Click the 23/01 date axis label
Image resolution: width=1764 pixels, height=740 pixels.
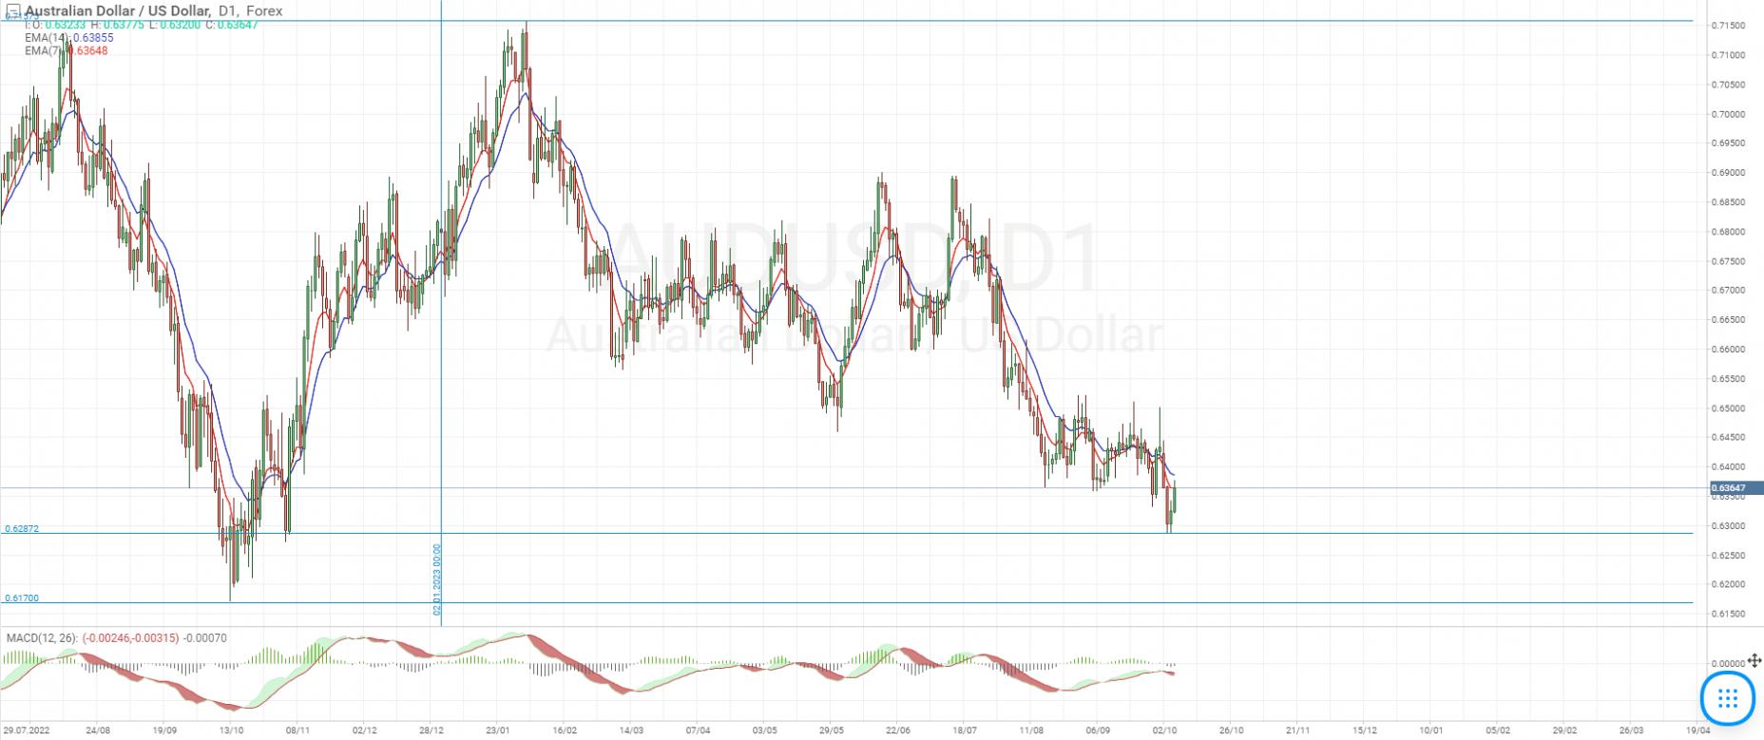click(498, 731)
